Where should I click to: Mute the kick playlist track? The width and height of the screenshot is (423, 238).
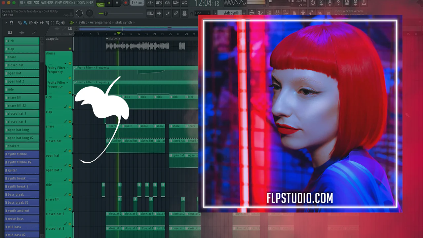[x=70, y=107]
